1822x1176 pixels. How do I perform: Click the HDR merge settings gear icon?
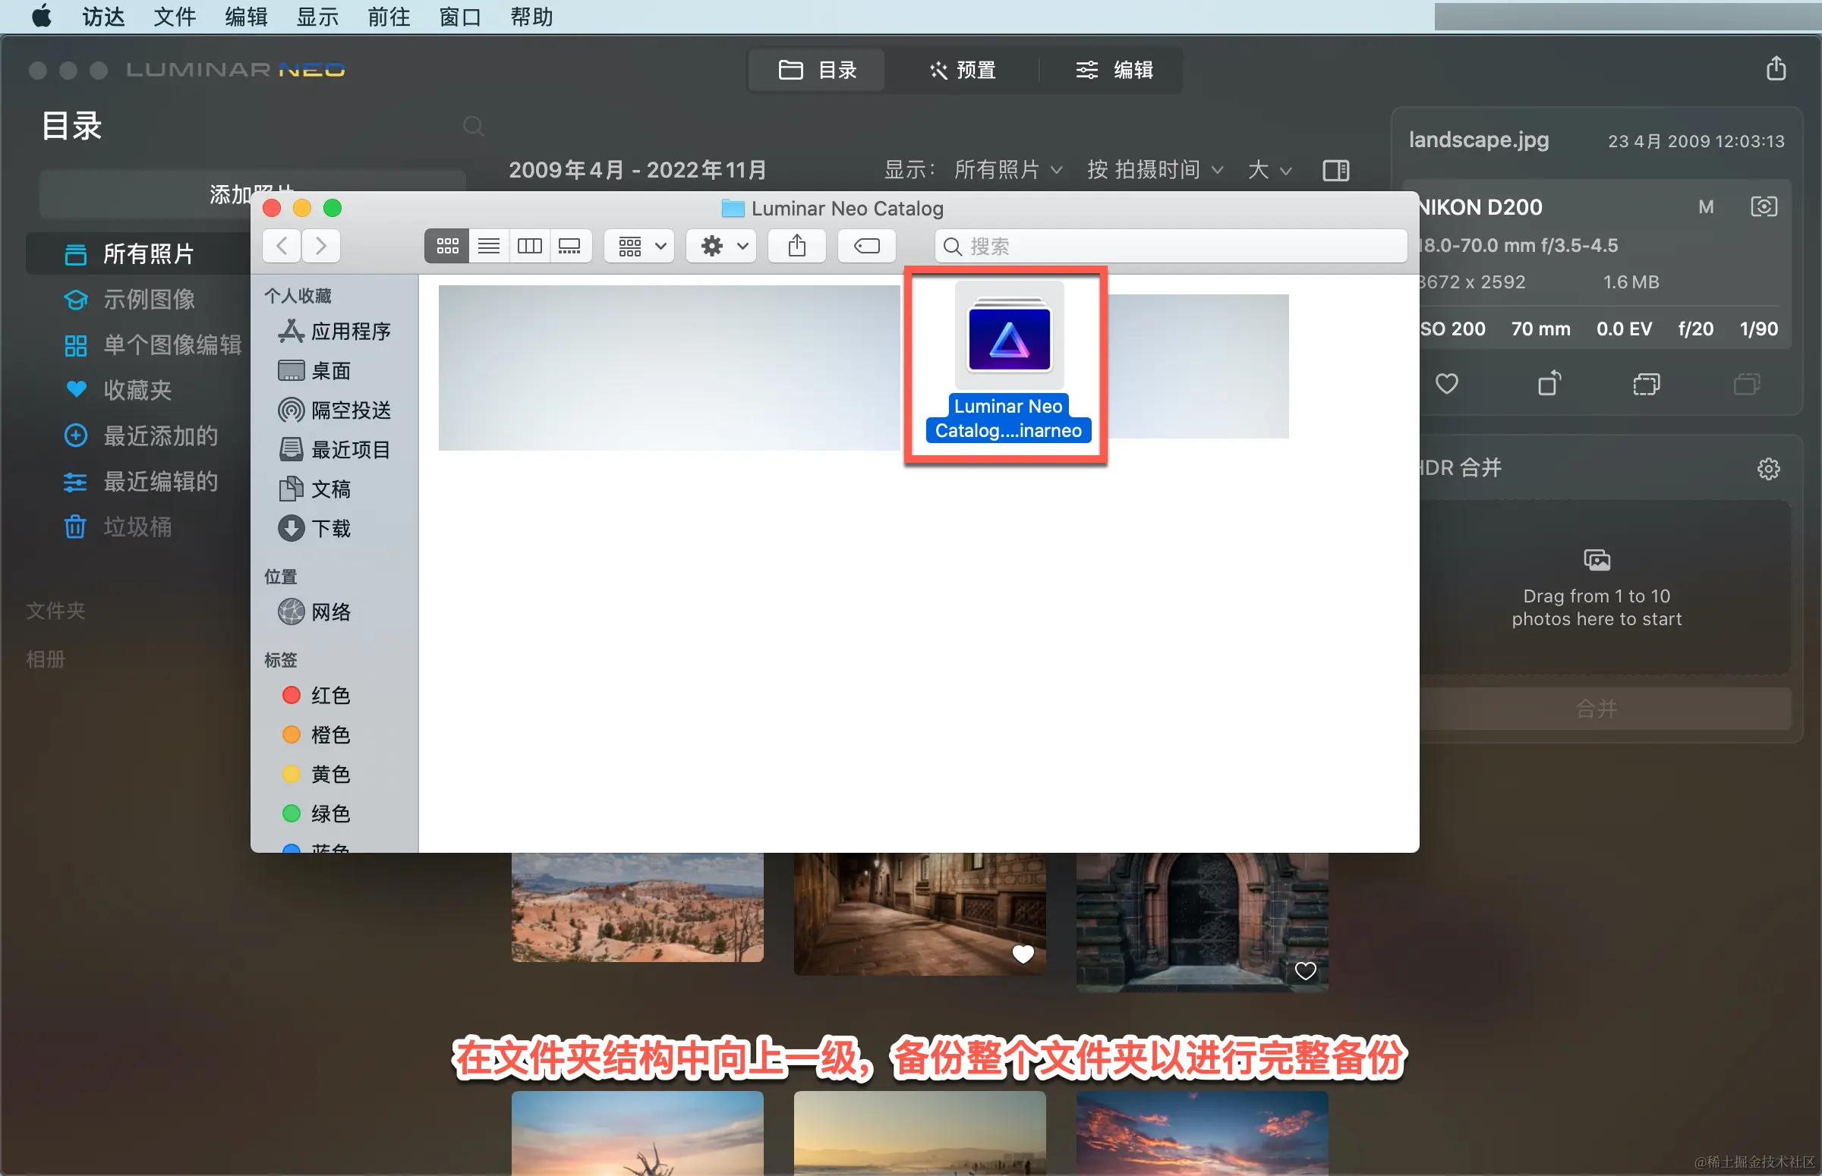click(1768, 468)
